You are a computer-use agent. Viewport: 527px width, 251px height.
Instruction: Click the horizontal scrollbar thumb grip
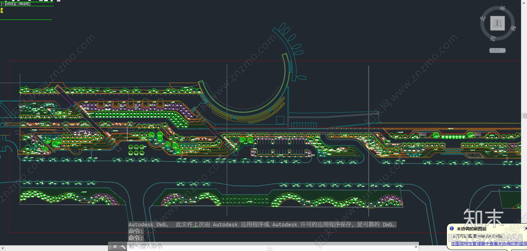click(270, 248)
